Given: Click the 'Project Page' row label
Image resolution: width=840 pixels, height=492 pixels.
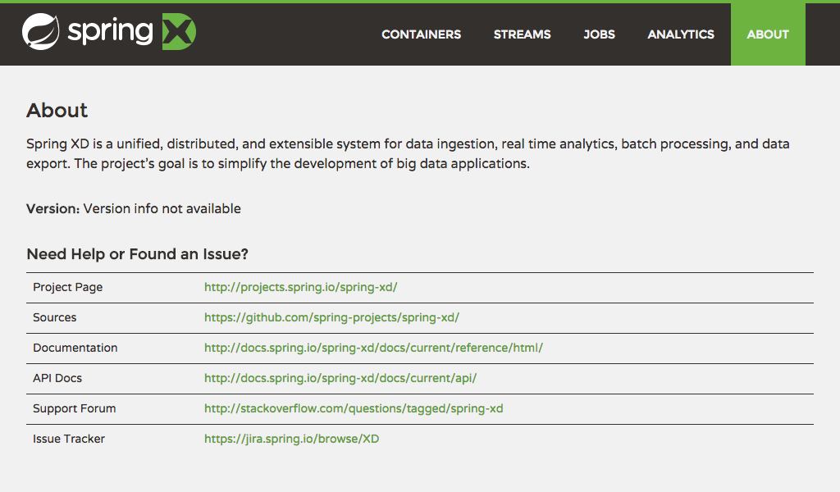Looking at the screenshot, I should pyautogui.click(x=67, y=288).
